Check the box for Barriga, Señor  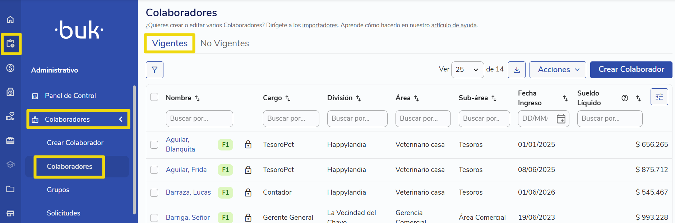point(154,218)
